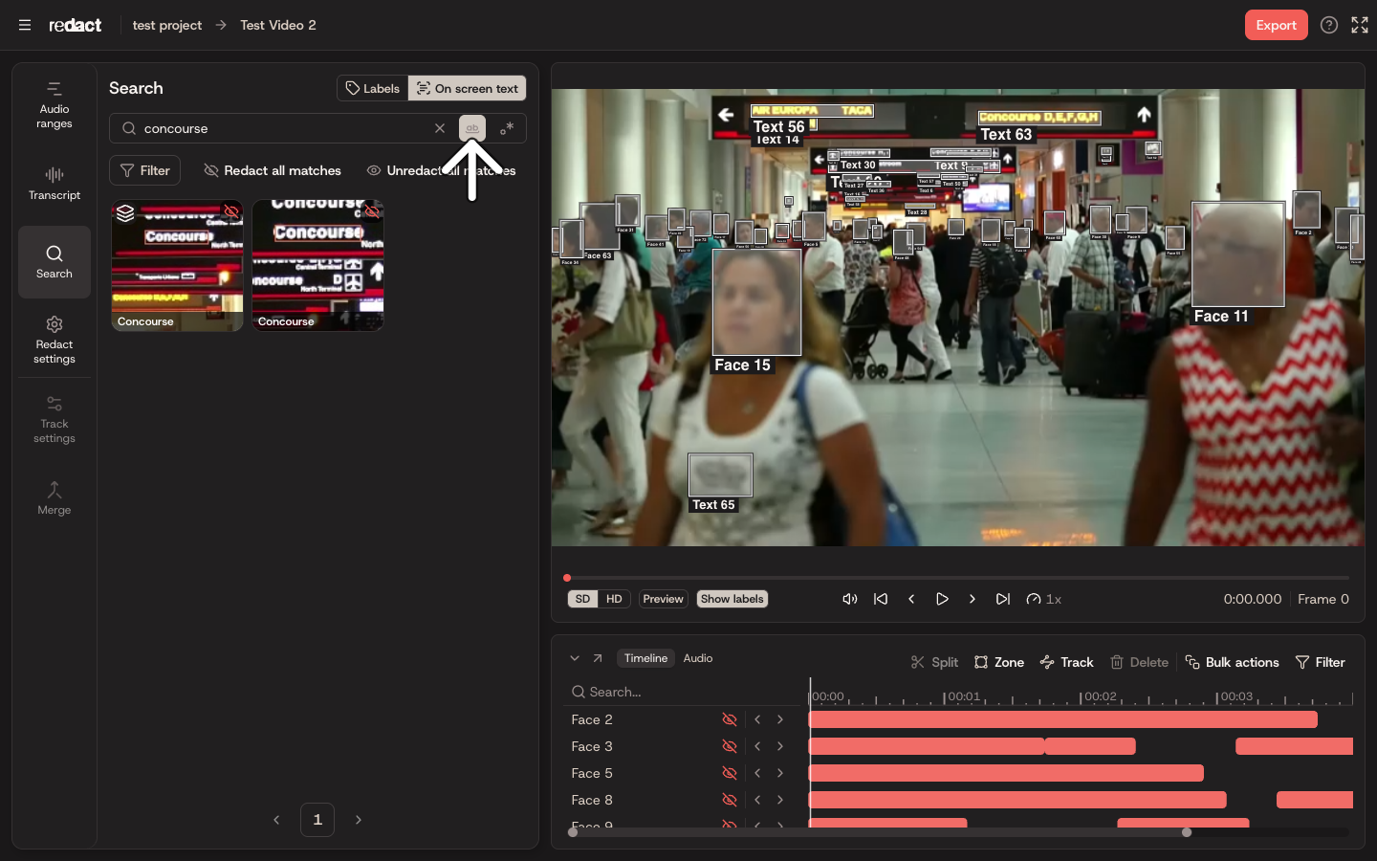Switch video quality to SD

coord(583,599)
